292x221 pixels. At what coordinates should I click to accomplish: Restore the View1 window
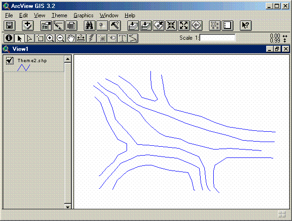(277, 49)
